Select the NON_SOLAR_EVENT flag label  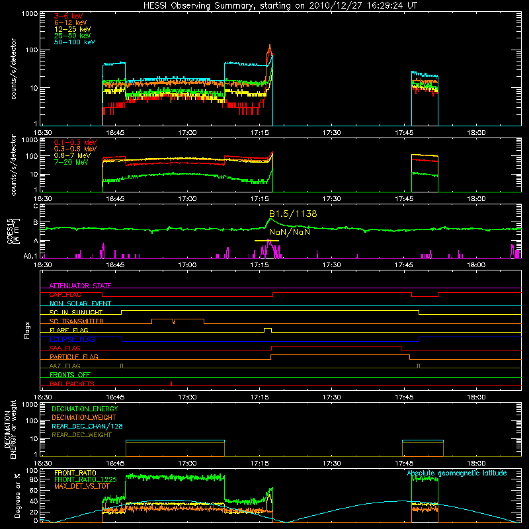pyautogui.click(x=80, y=304)
